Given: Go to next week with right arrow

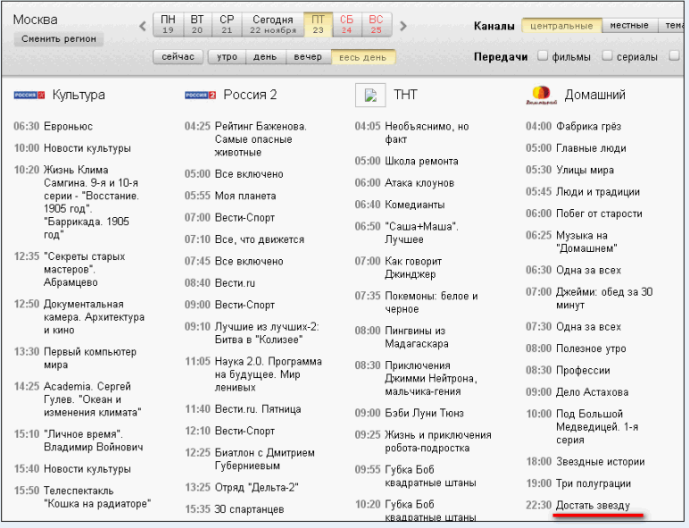Looking at the screenshot, I should point(400,26).
